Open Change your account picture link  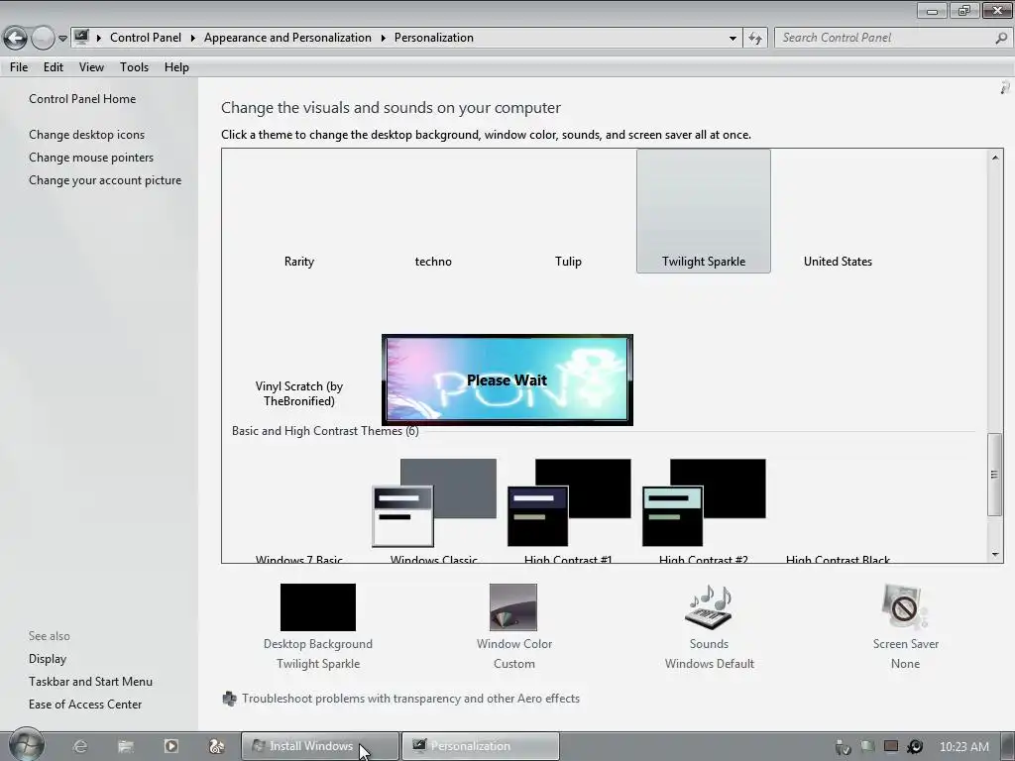pos(105,180)
